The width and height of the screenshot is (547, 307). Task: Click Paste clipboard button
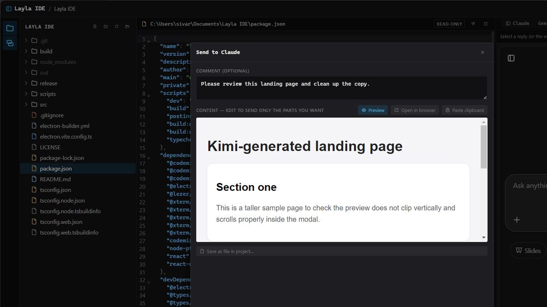coord(464,110)
